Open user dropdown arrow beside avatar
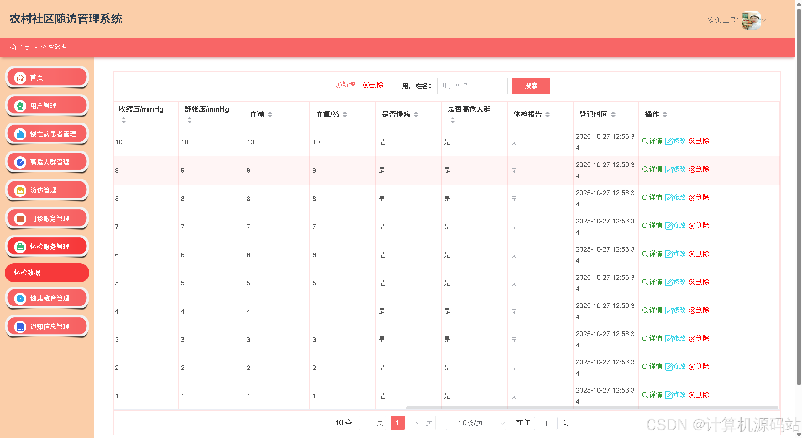The image size is (802, 438). (764, 20)
